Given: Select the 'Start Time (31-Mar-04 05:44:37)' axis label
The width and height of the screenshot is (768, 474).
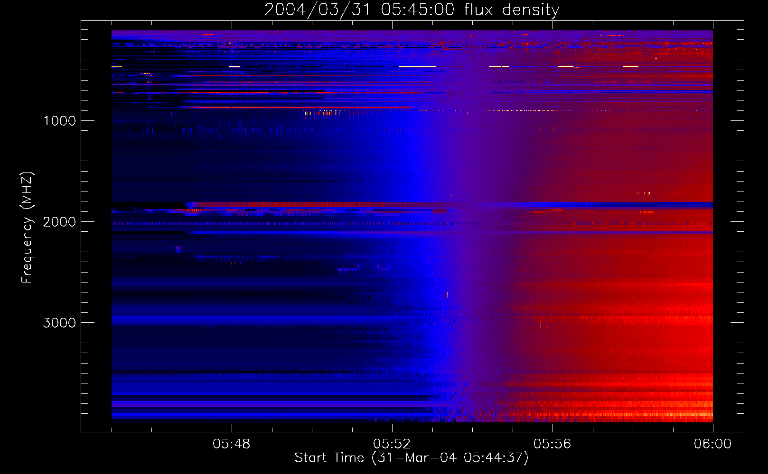Looking at the screenshot, I should click(412, 458).
